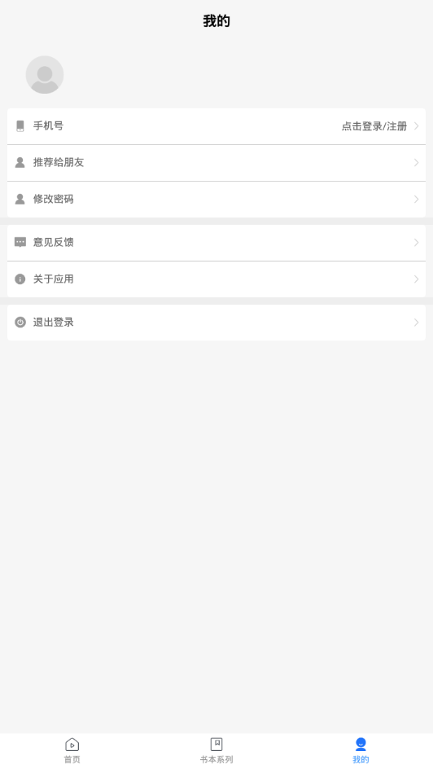Open the 书本系列 bookmark tab icon
Viewport: 433px width, 769px height.
click(216, 745)
